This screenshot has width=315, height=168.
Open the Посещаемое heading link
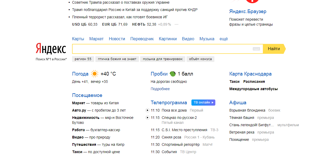87,95
